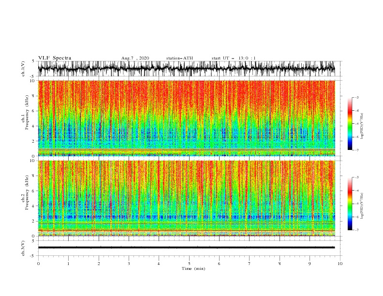Click the "Time (min)" axis label
The width and height of the screenshot is (383, 296).
(193, 268)
